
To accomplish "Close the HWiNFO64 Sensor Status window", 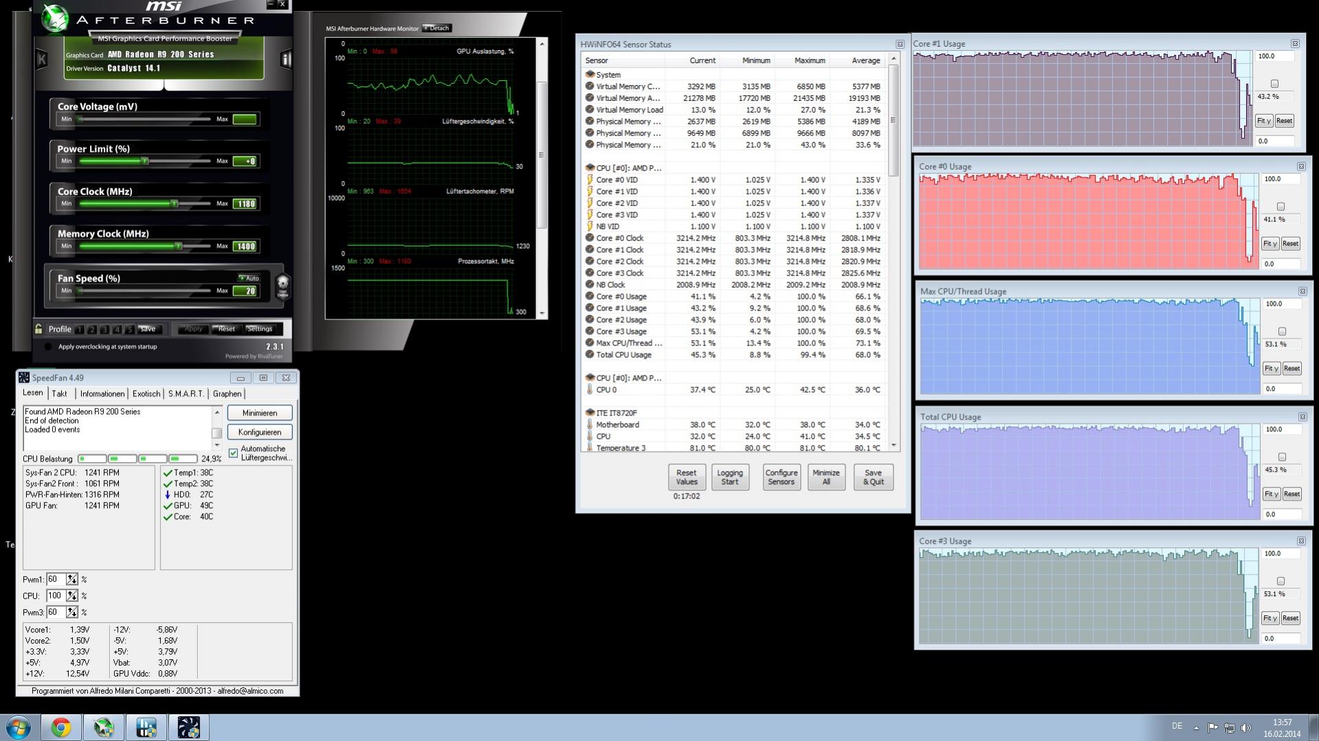I will 900,45.
